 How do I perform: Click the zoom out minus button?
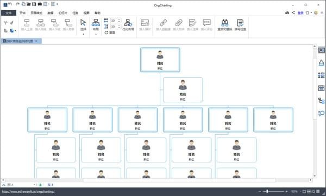coord(260,192)
